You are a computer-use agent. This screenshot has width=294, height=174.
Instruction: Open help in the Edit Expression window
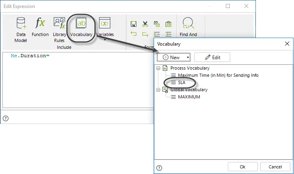[6, 118]
